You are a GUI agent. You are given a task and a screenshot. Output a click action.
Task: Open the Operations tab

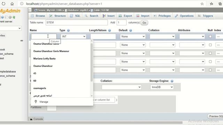[x=184, y=16]
